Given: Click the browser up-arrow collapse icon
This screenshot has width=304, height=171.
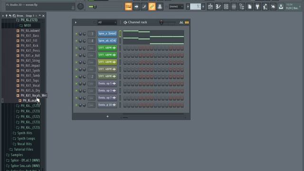Looking at the screenshot, I should [x=6, y=16].
